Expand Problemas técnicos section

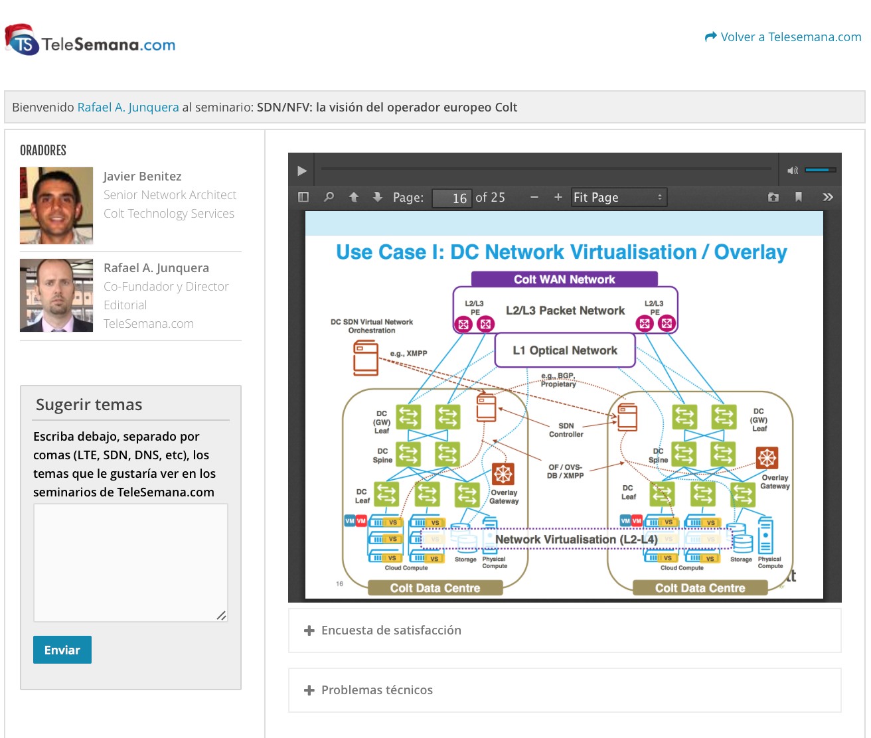(x=564, y=690)
